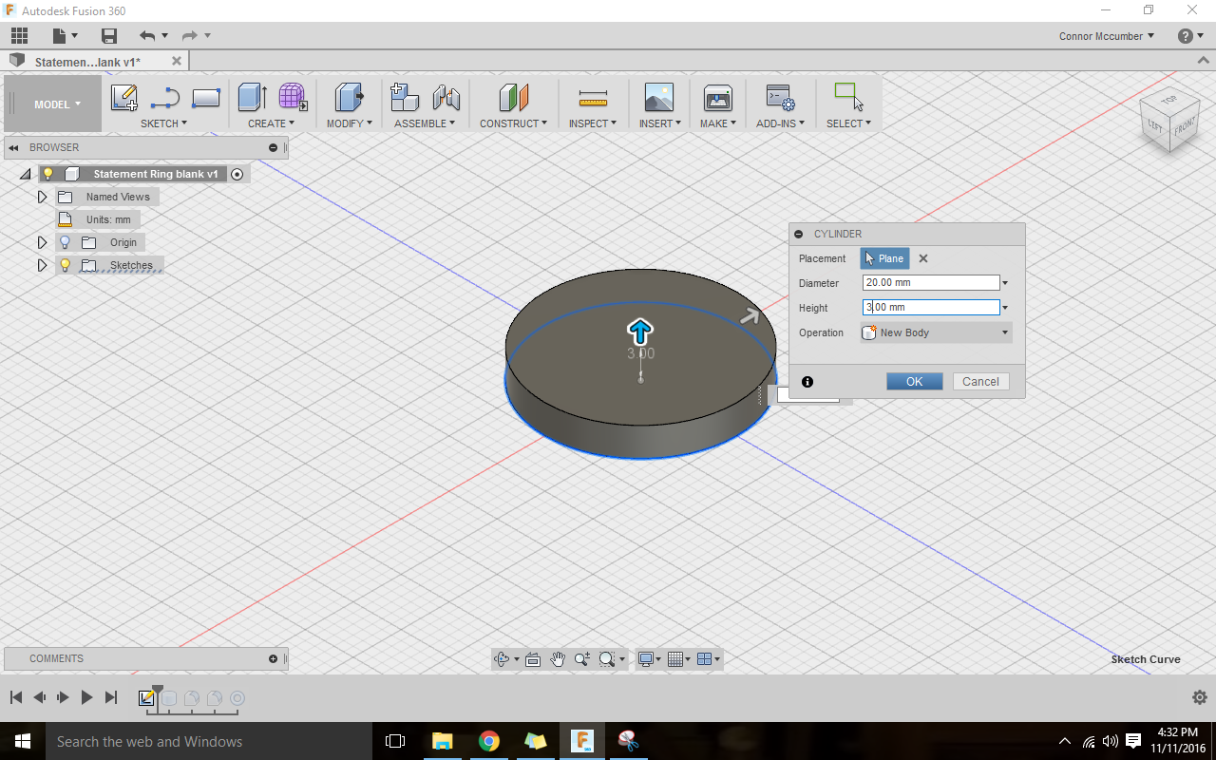This screenshot has height=760, width=1216.
Task: Click the Plane placement selector button
Action: (x=884, y=258)
